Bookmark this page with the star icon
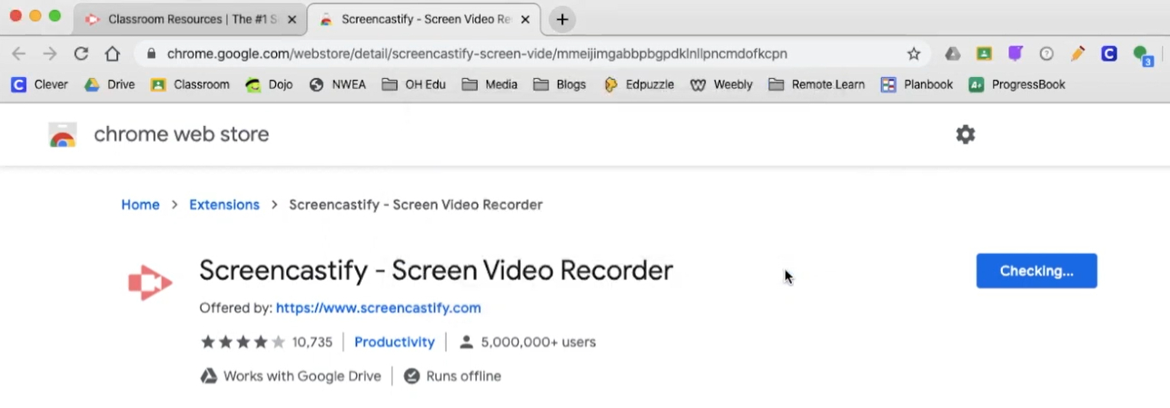Image resolution: width=1170 pixels, height=408 pixels. click(x=914, y=53)
